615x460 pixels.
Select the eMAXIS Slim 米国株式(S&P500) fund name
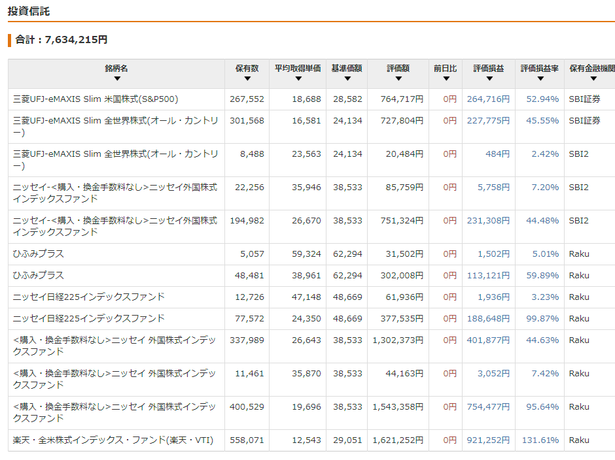tap(96, 99)
